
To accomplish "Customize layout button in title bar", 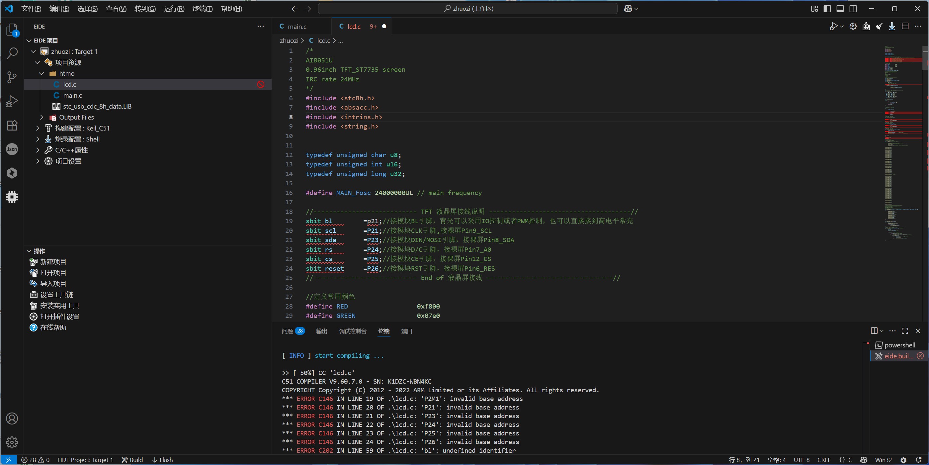I will [x=814, y=9].
